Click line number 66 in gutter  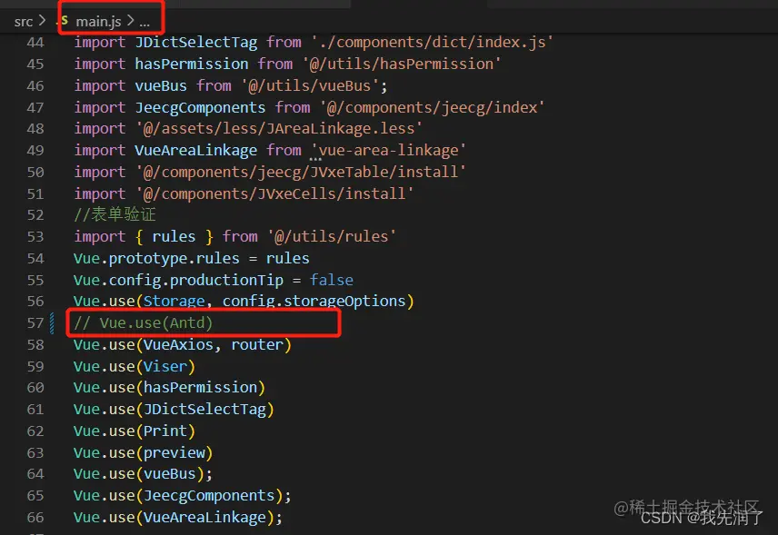pyautogui.click(x=35, y=518)
